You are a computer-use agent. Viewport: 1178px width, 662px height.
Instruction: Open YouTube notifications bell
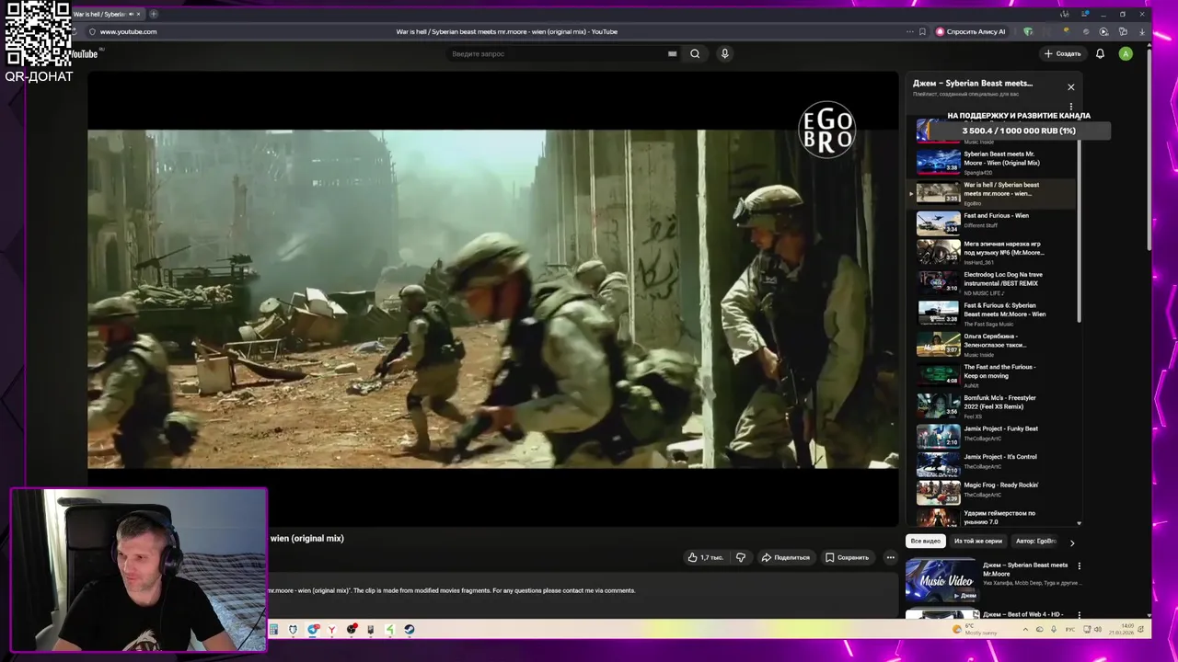[1100, 53]
